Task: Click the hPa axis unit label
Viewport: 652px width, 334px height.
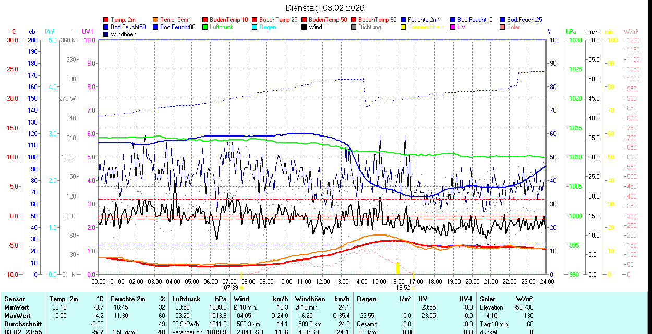Action: click(x=571, y=32)
